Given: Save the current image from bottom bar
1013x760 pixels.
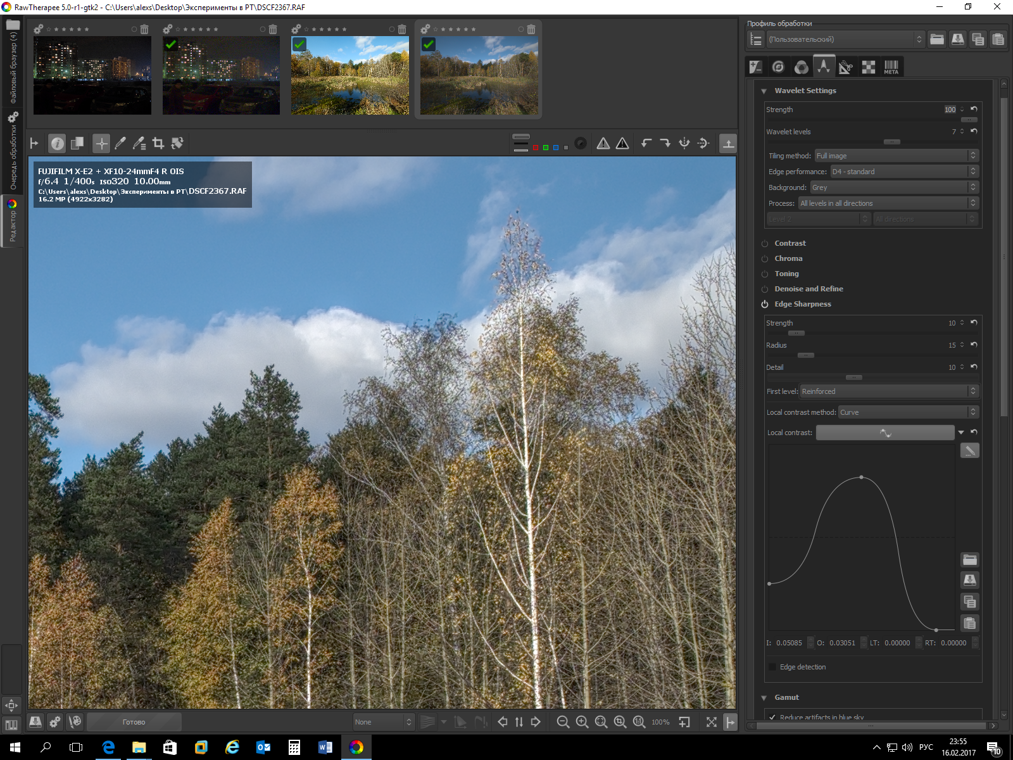Looking at the screenshot, I should [35, 722].
